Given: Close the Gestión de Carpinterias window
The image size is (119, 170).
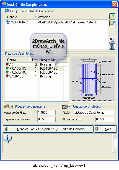Looking at the screenshot, I should (x=115, y=4).
